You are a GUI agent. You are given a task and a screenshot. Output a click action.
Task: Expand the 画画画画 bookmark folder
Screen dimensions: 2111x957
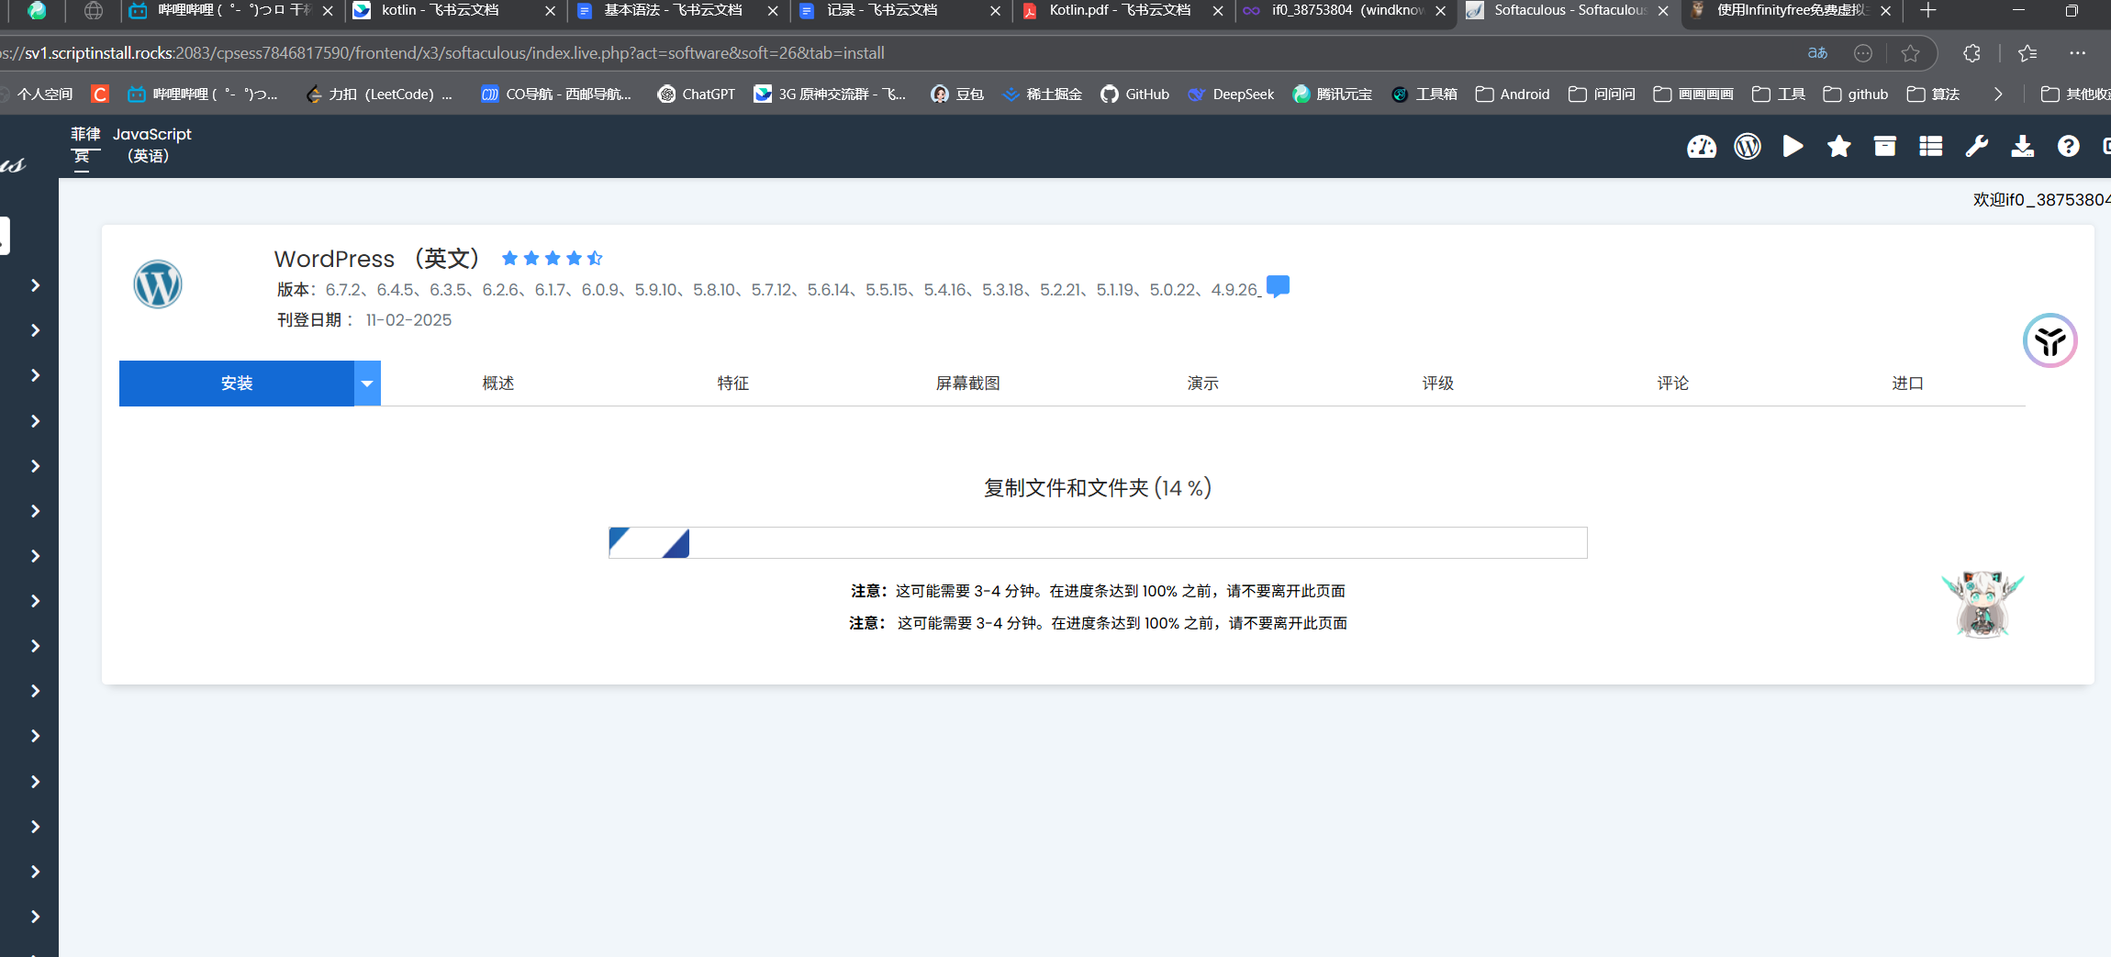pos(1693,95)
